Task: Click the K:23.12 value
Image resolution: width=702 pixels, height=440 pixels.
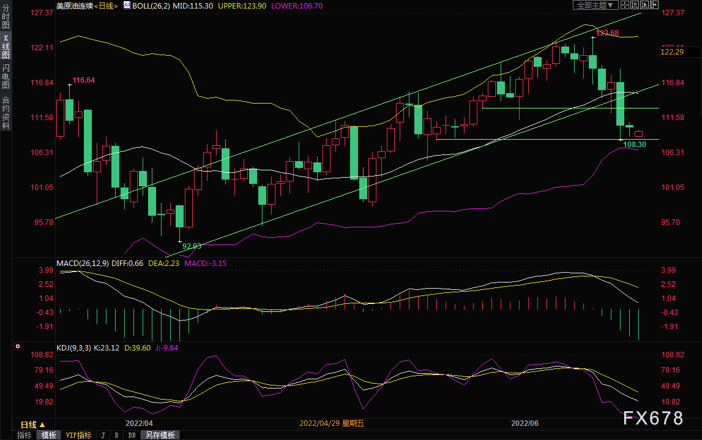Action: [x=106, y=348]
